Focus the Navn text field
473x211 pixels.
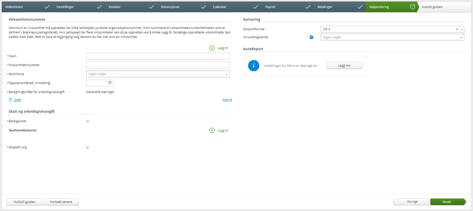pos(158,56)
